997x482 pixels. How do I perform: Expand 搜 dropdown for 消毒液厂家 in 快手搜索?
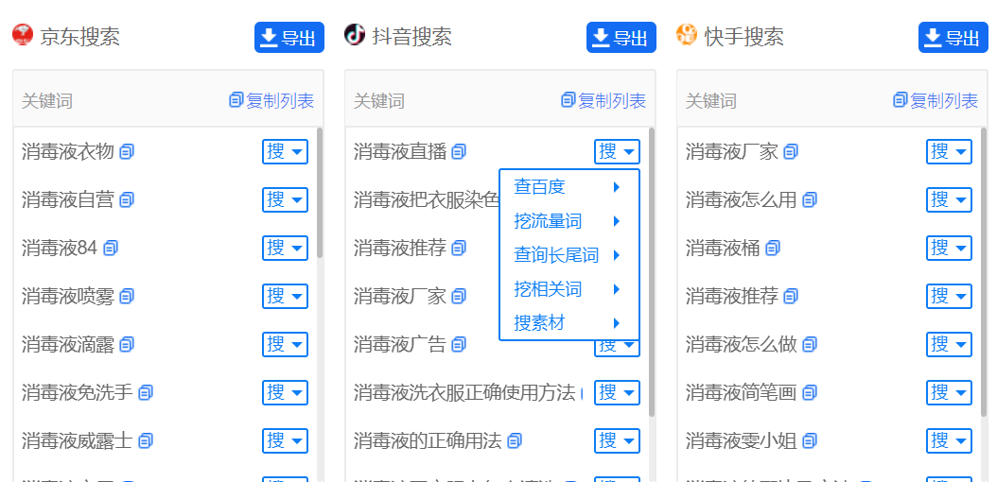pos(949,151)
